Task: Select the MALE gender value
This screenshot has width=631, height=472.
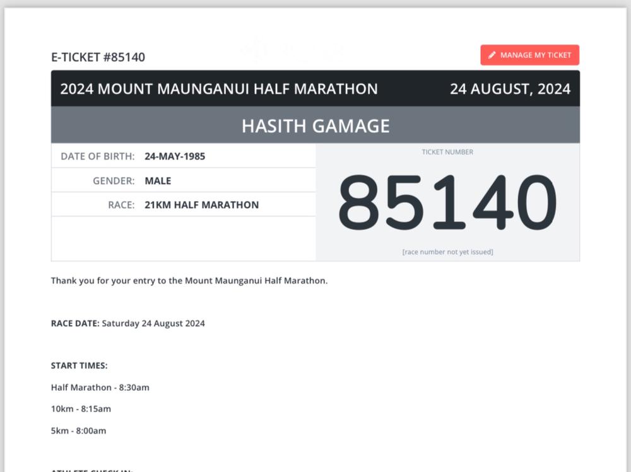Action: pyautogui.click(x=158, y=181)
